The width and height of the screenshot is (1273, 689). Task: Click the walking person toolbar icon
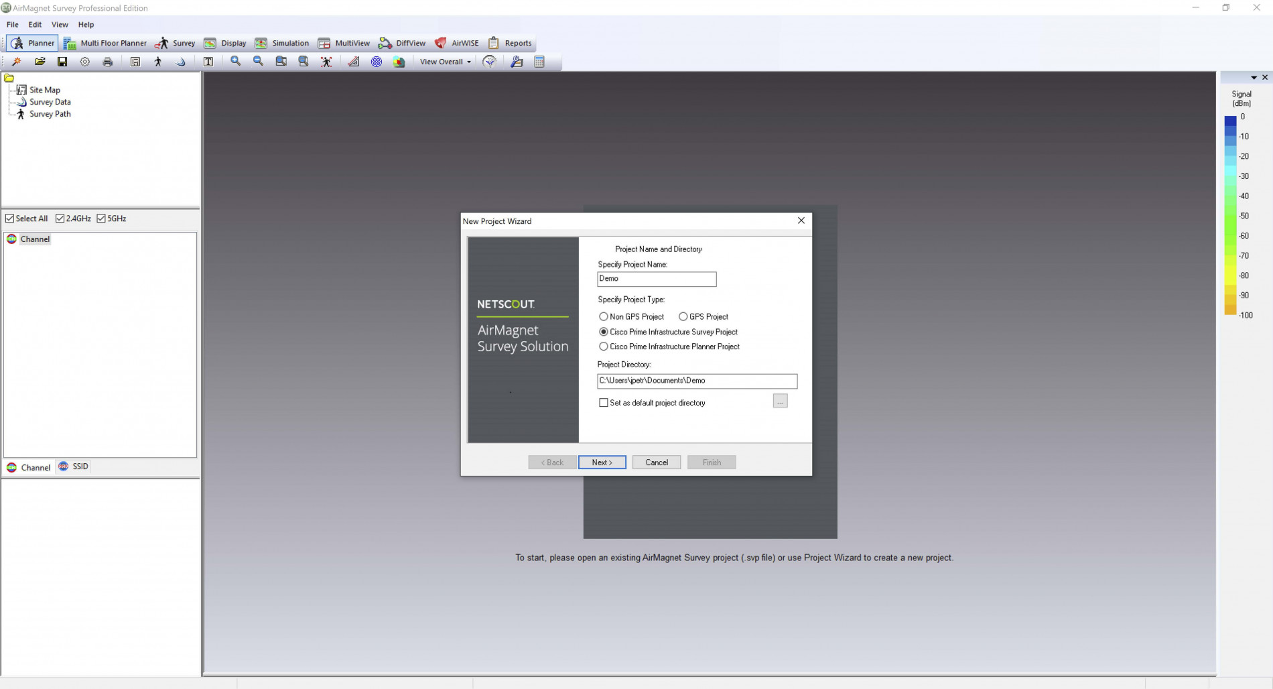coord(158,62)
